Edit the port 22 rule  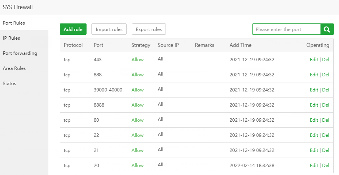click(314, 135)
